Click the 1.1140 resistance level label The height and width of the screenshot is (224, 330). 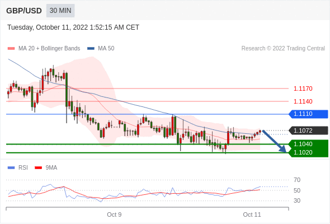(303, 101)
